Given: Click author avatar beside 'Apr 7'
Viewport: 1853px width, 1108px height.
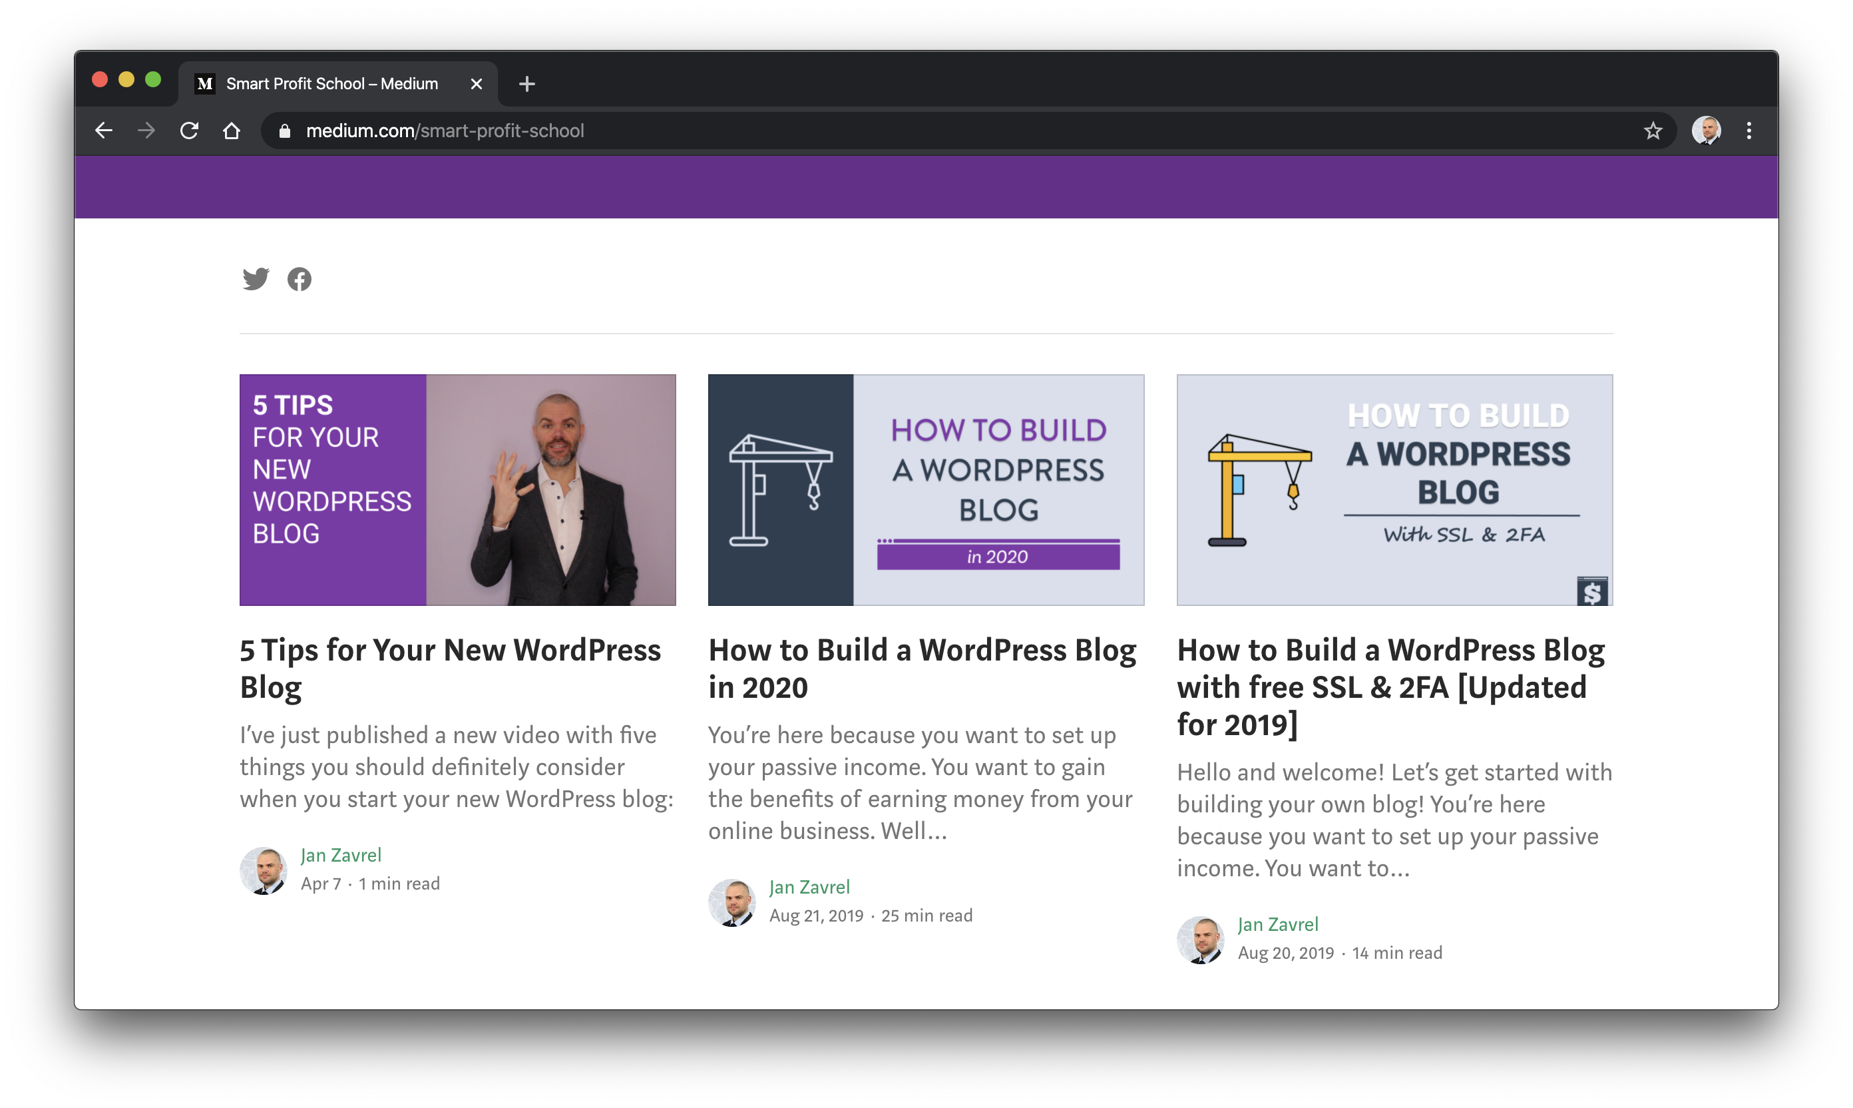Looking at the screenshot, I should 264,870.
